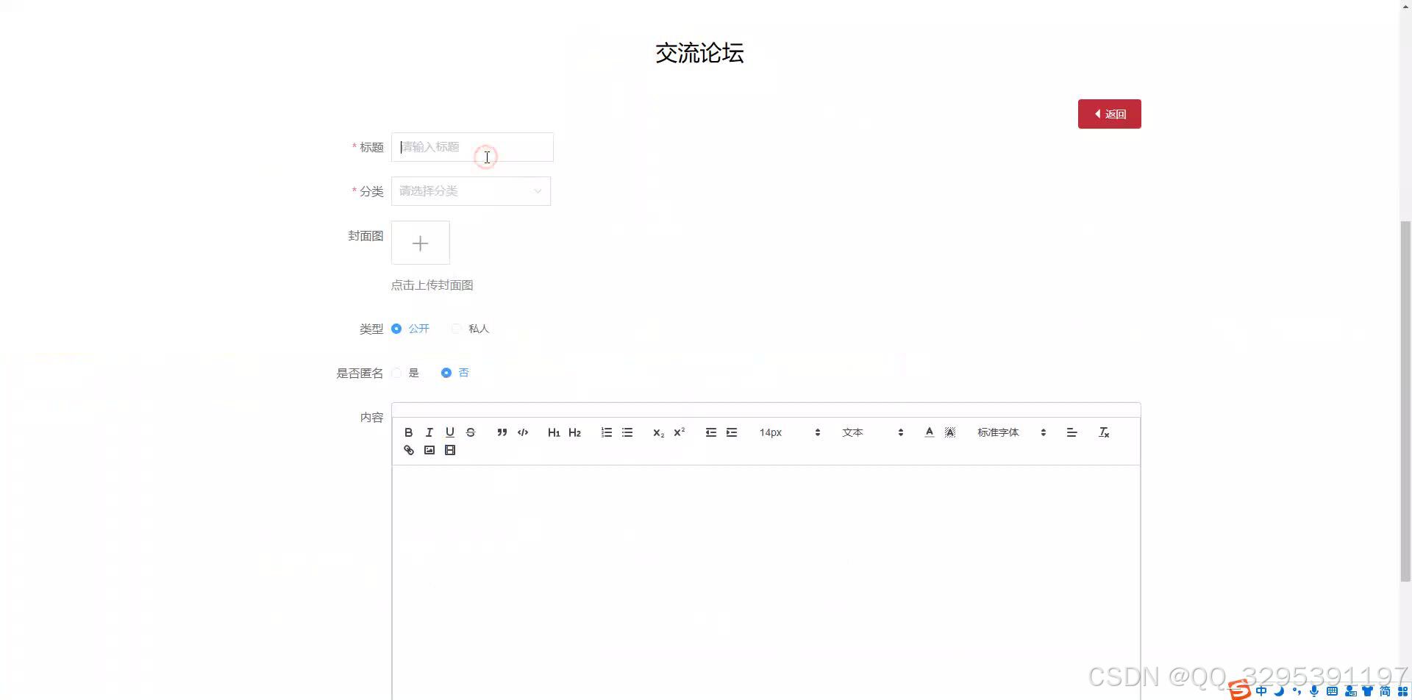Insert an image into the content editor
Image resolution: width=1412 pixels, height=700 pixels.
(x=429, y=450)
